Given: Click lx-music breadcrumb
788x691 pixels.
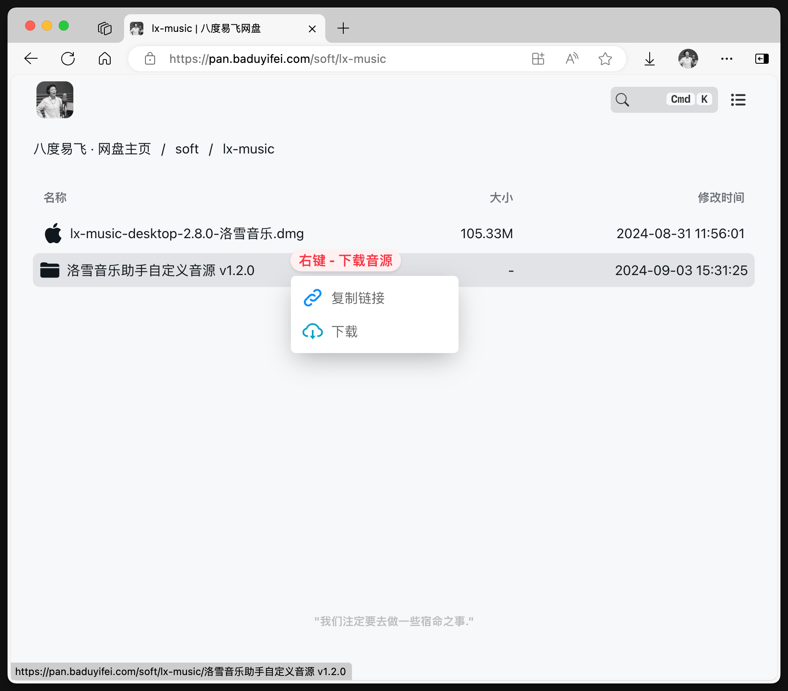Looking at the screenshot, I should pyautogui.click(x=249, y=149).
